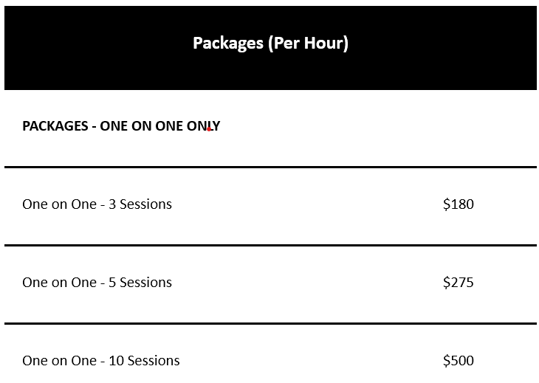
Task: Select the PACKAGES - ONE ON ONE ONLY heading
Action: (x=121, y=126)
